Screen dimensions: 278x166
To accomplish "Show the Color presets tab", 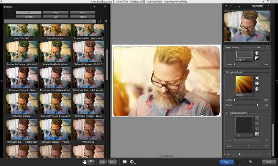I will point(55,13).
